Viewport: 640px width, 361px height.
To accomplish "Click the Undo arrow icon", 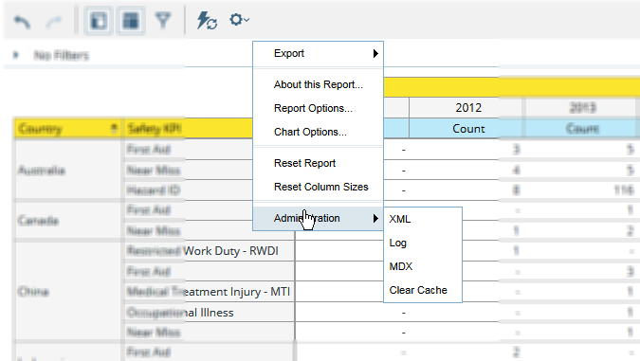I will pyautogui.click(x=22, y=21).
